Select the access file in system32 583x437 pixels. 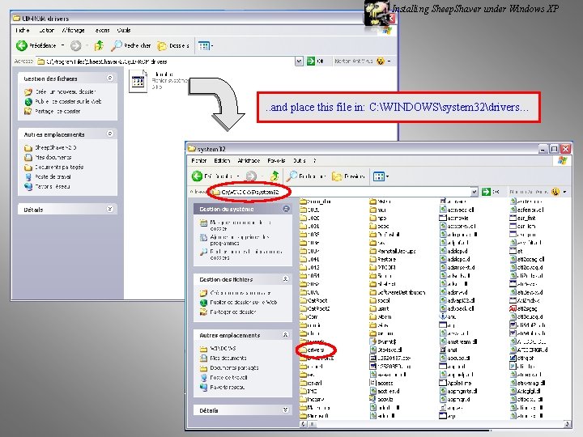pyautogui.click(x=381, y=383)
